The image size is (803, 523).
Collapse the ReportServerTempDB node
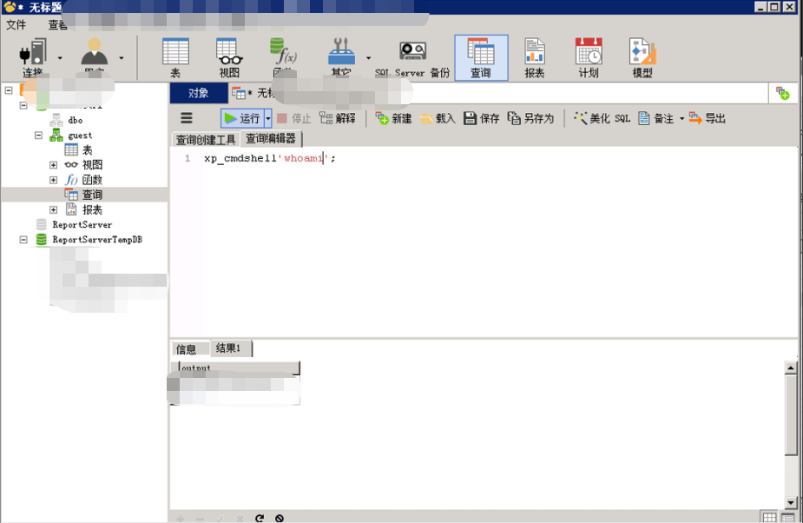23,240
